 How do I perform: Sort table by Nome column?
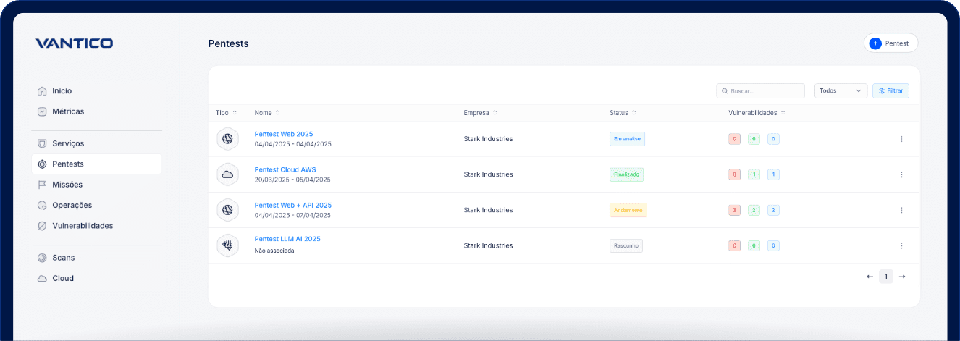click(266, 113)
